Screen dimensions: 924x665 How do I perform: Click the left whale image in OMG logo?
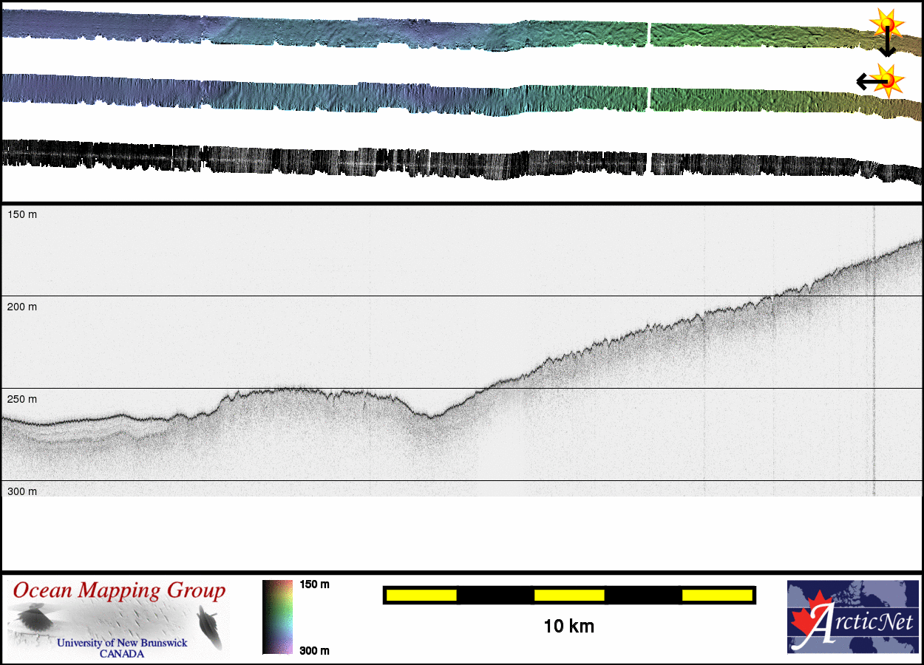point(33,618)
